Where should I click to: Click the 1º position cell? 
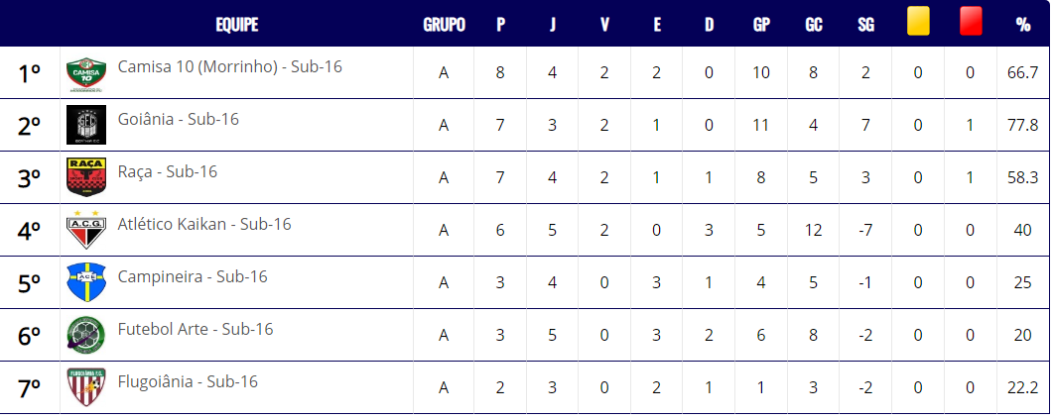(29, 73)
